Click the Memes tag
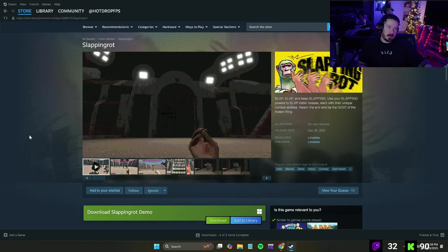This screenshot has width=448, height=252. coord(290,169)
